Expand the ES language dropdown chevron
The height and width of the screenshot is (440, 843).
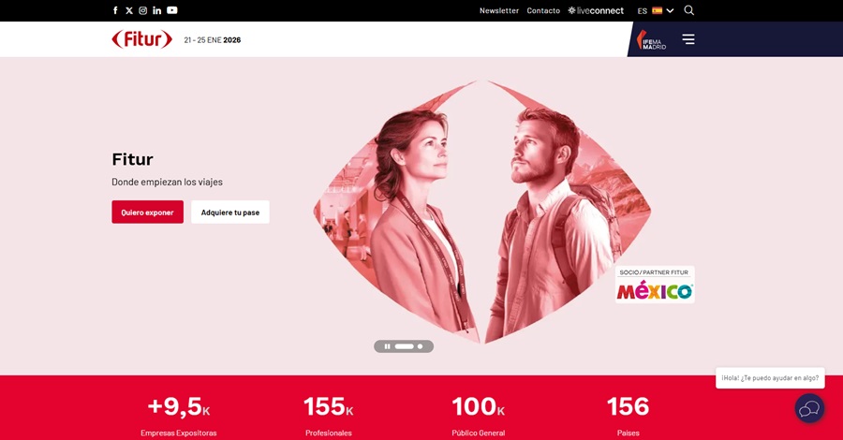tap(670, 10)
